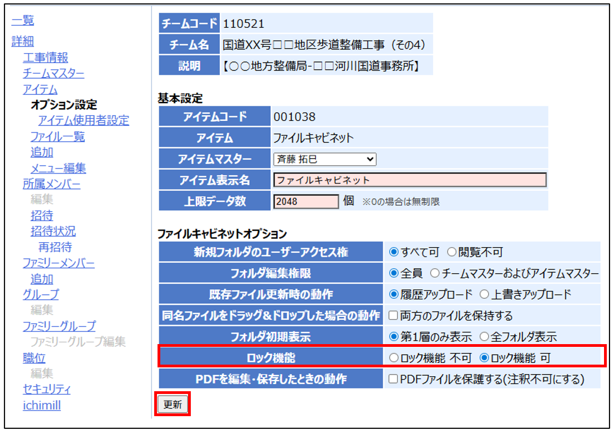
Task: Open メニュー編集 link
Action: click(x=58, y=168)
